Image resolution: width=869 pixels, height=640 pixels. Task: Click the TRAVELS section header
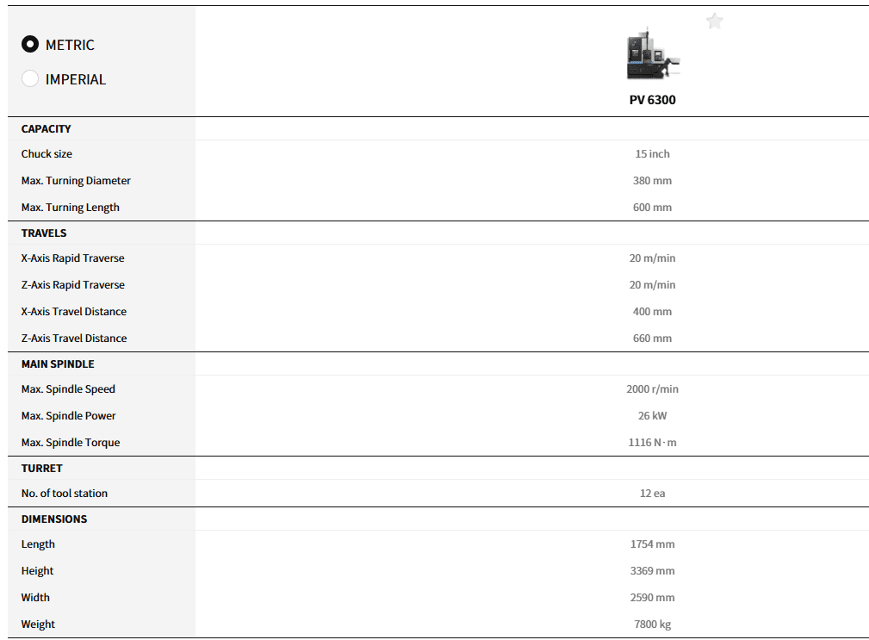pyautogui.click(x=44, y=233)
